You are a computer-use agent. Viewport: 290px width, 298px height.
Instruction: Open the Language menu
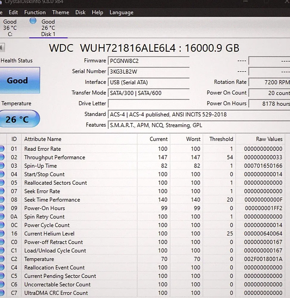point(121,13)
